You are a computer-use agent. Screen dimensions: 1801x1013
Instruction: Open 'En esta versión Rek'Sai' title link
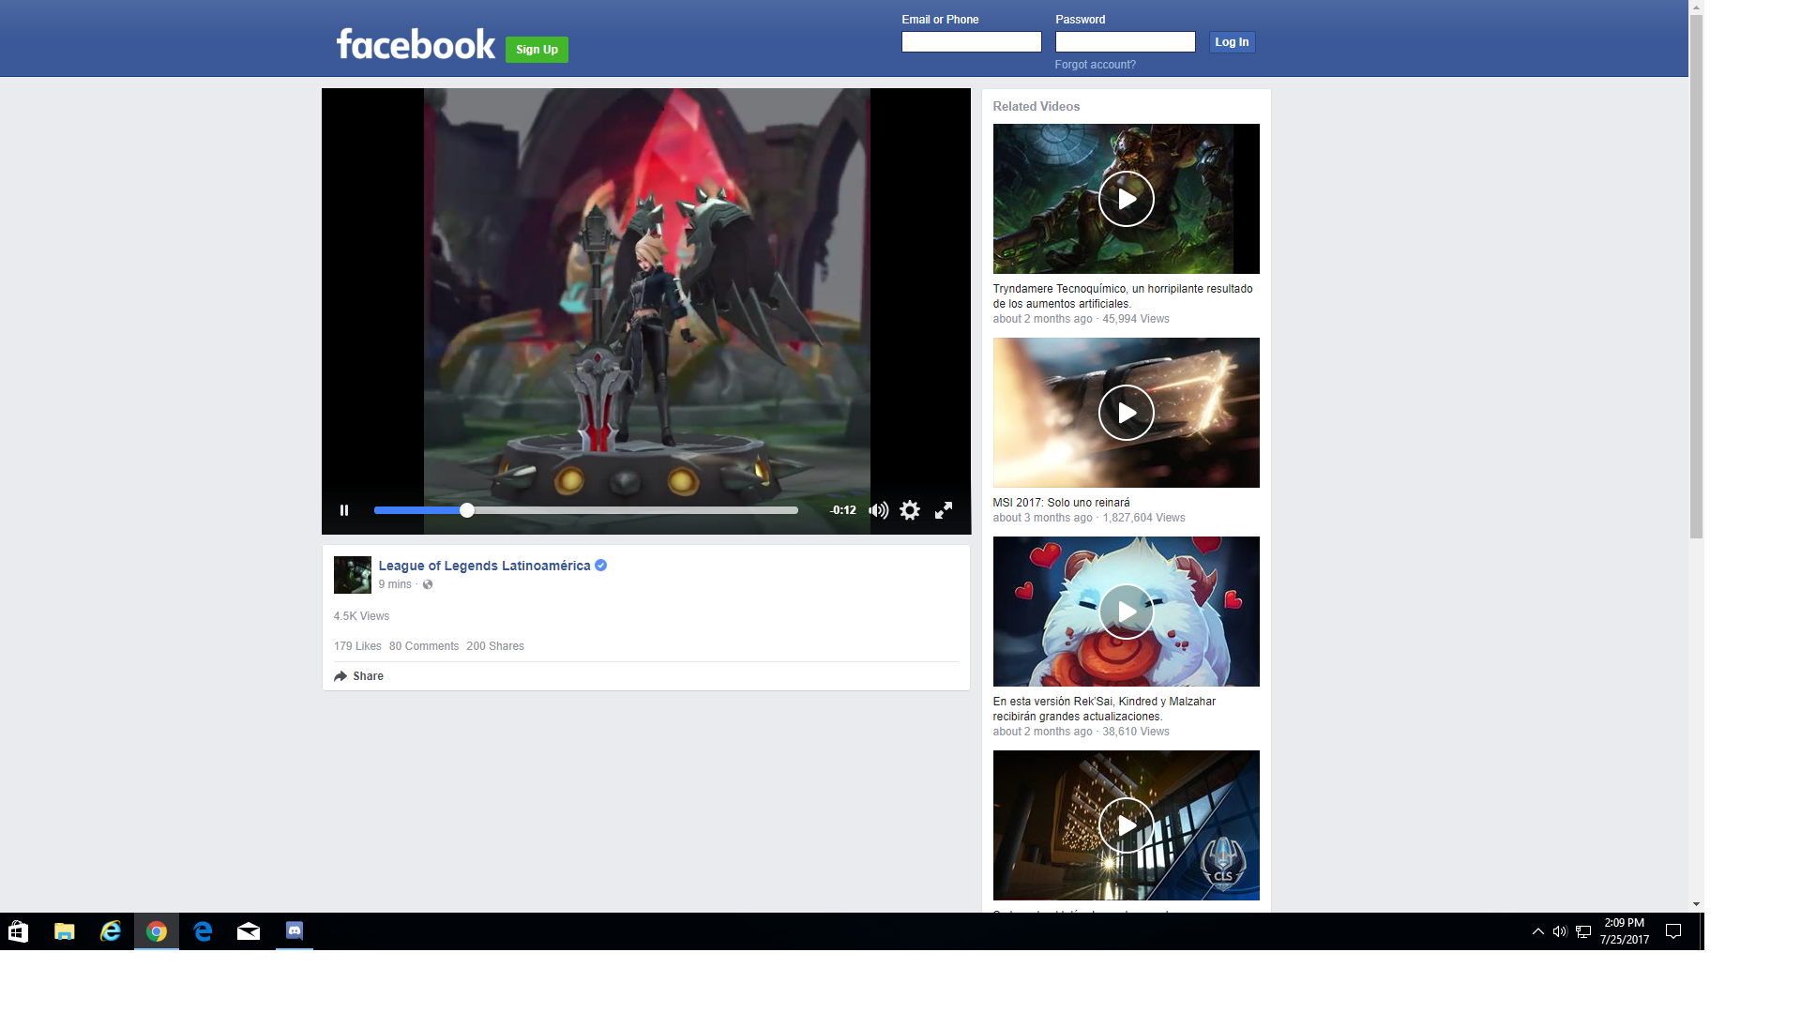pyautogui.click(x=1104, y=709)
